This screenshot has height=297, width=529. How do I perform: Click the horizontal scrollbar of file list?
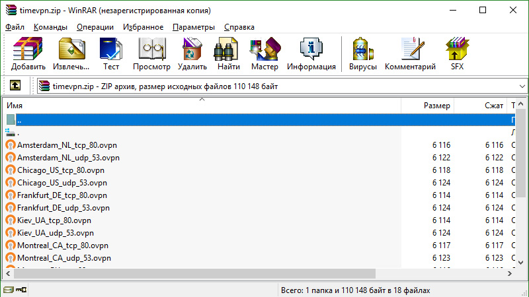(190, 273)
